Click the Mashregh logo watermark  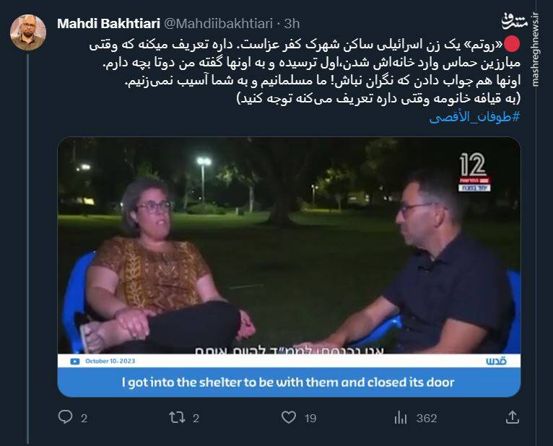(x=515, y=22)
